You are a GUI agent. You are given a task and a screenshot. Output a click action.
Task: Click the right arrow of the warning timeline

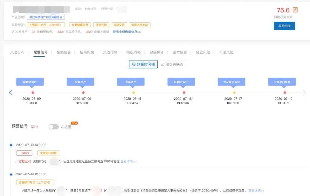pos(304,93)
